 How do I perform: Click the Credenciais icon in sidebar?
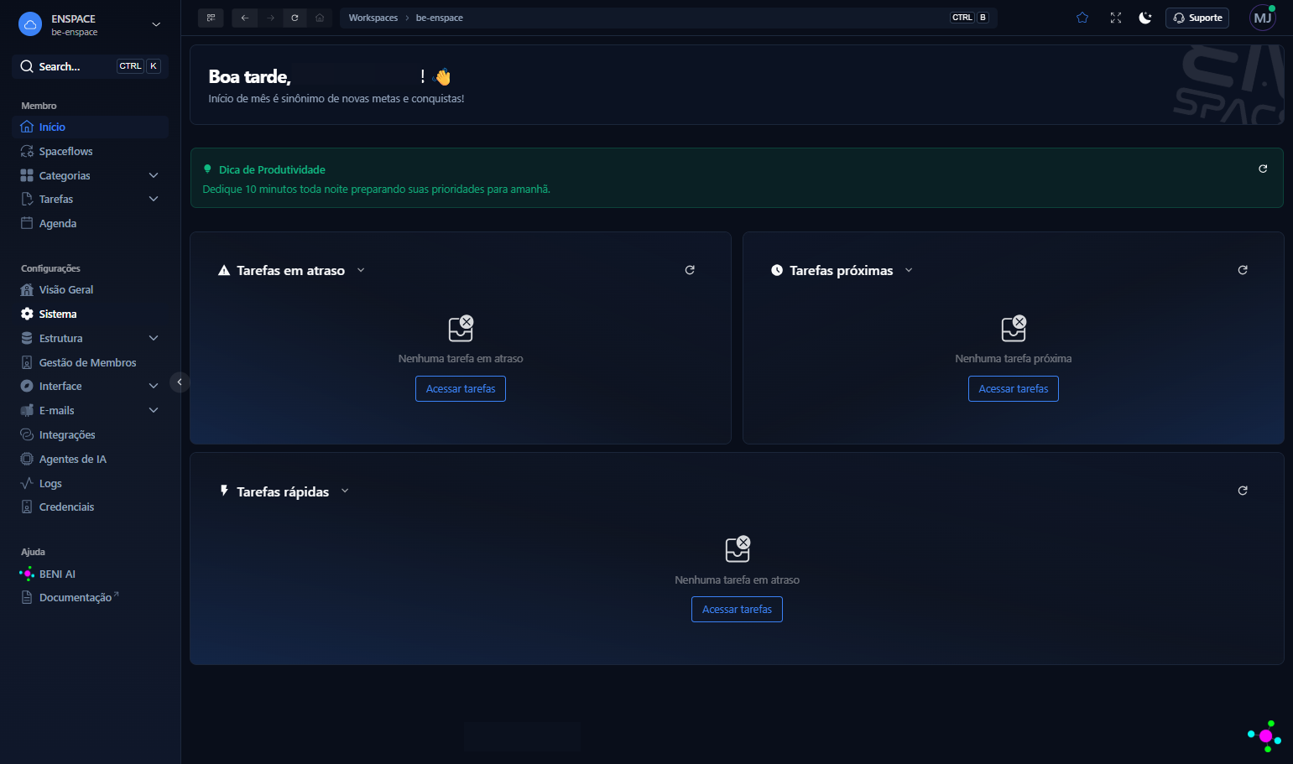27,507
